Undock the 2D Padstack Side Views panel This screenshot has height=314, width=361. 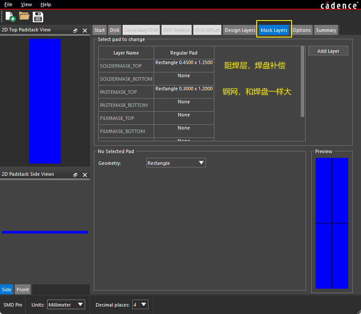[76, 175]
